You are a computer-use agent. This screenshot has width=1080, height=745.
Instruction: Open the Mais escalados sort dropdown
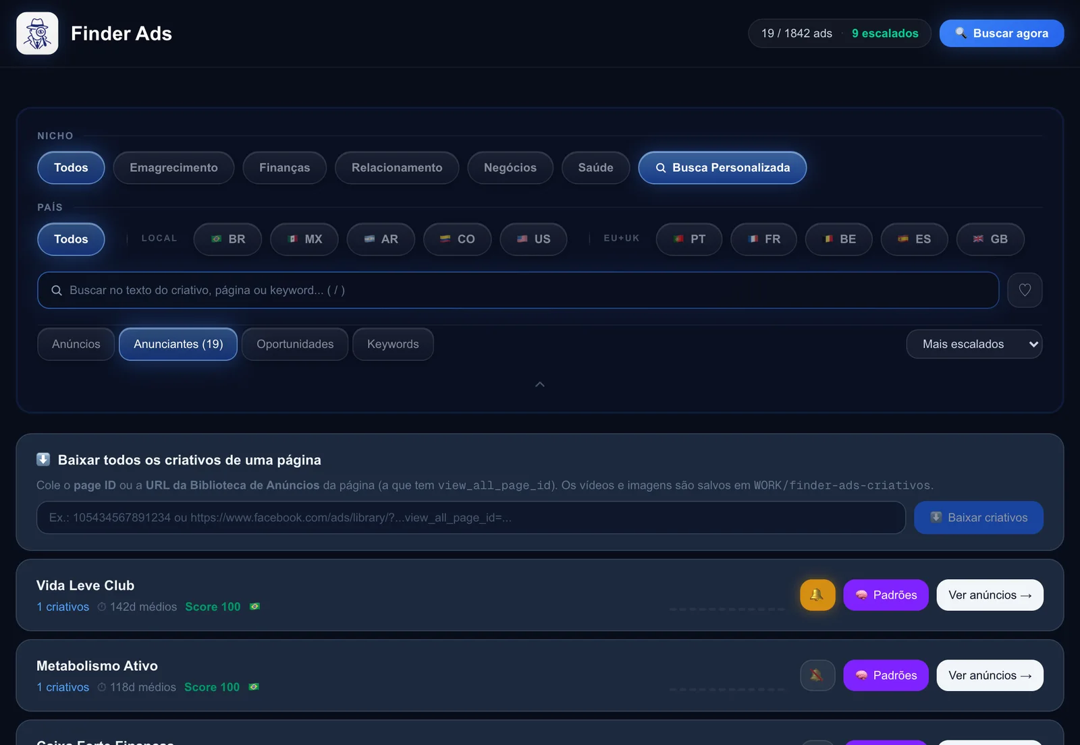click(x=974, y=344)
